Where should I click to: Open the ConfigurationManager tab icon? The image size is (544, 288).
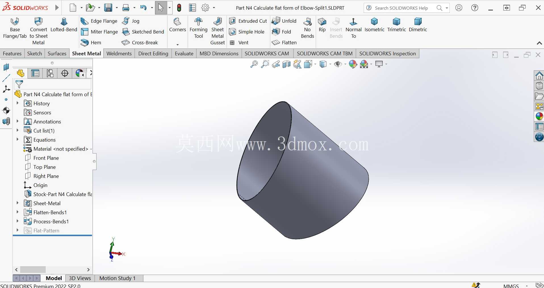click(50, 73)
